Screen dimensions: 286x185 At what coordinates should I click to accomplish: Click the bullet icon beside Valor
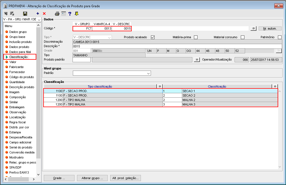[x=7, y=62]
